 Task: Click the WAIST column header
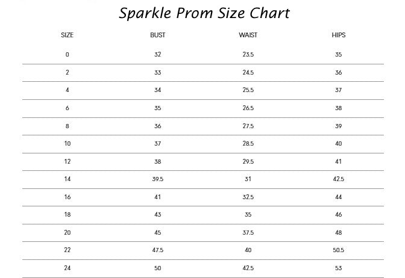[248, 36]
